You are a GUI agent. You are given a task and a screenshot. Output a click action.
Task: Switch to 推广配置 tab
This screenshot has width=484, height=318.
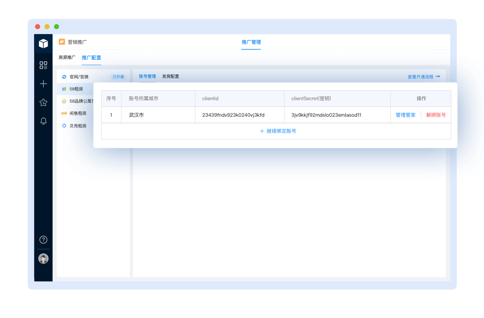point(91,58)
